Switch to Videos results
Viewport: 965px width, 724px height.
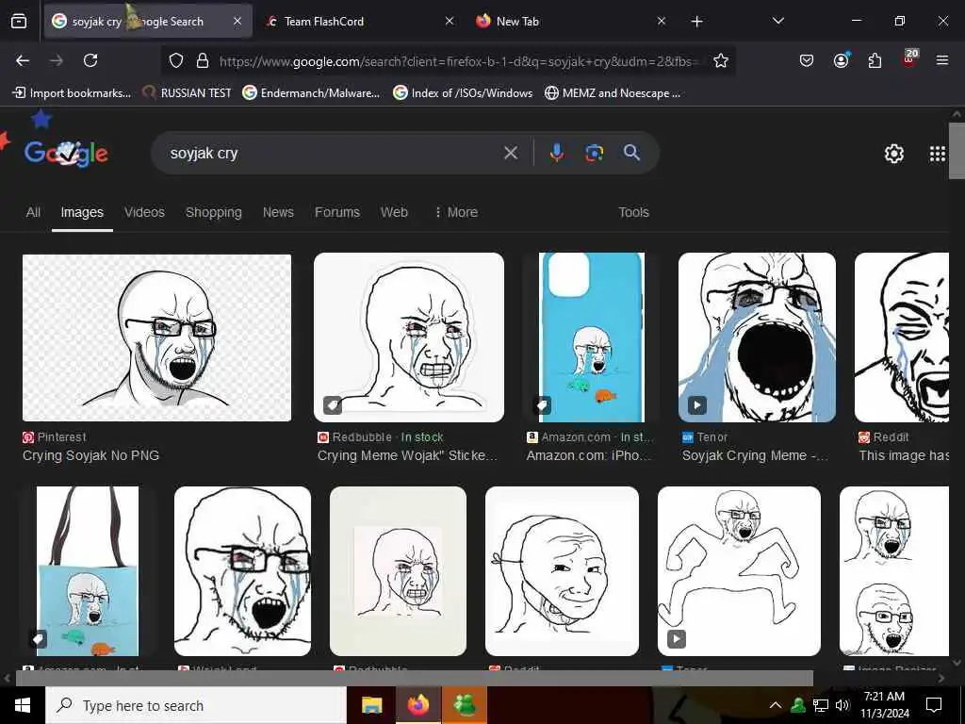coord(144,212)
